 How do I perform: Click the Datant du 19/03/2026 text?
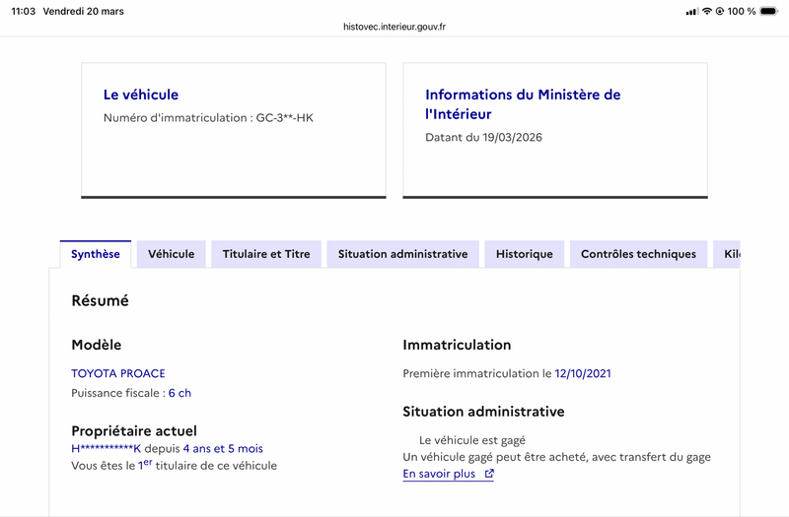483,137
